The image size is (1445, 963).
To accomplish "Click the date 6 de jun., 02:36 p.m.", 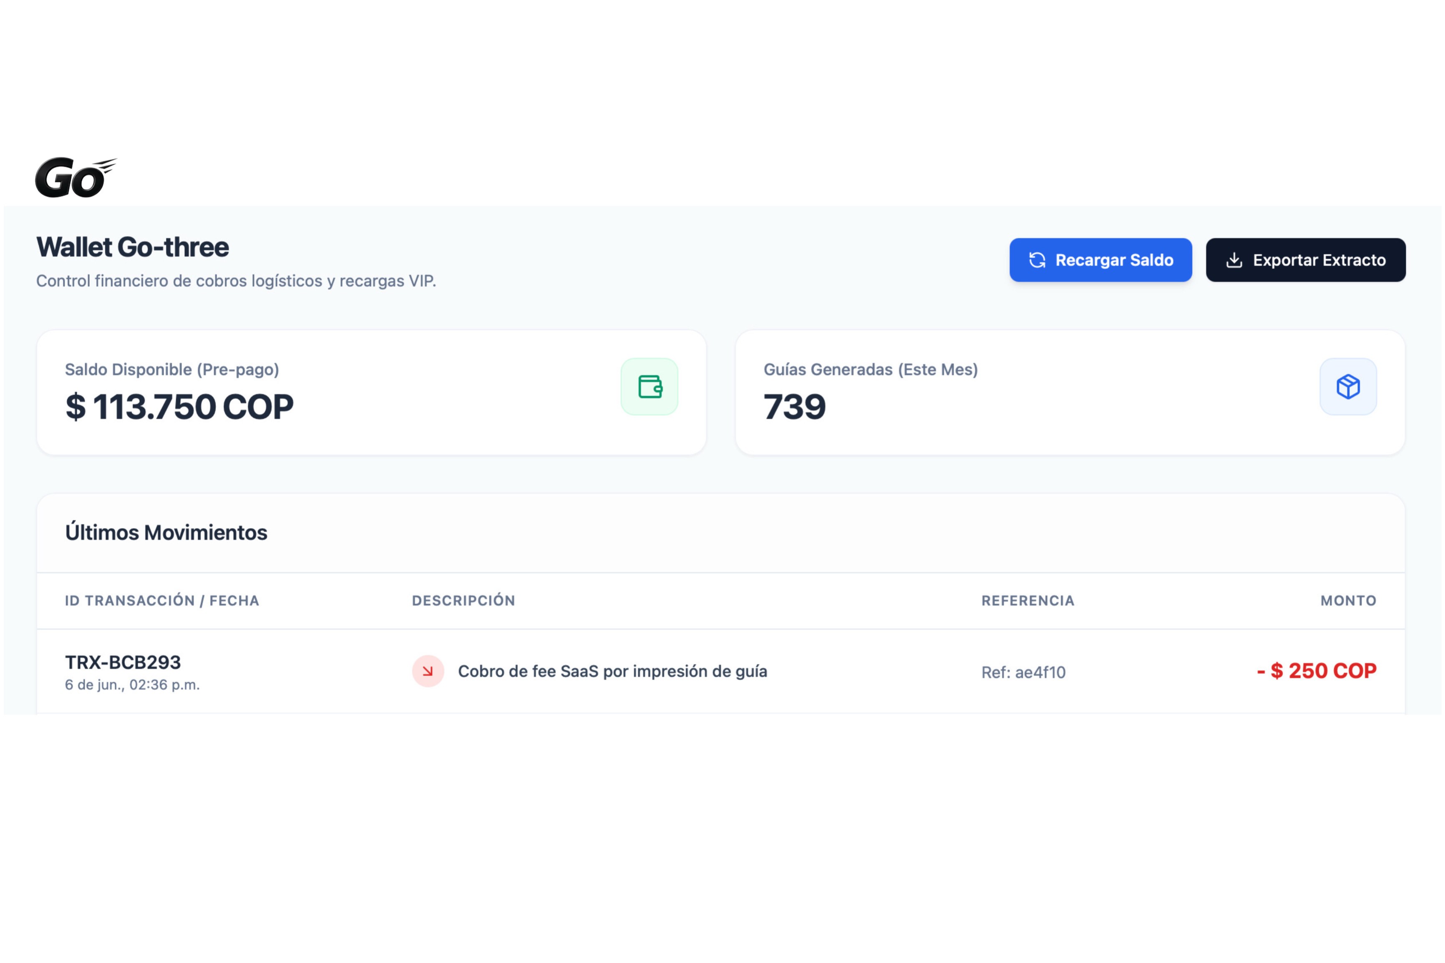I will (x=133, y=685).
